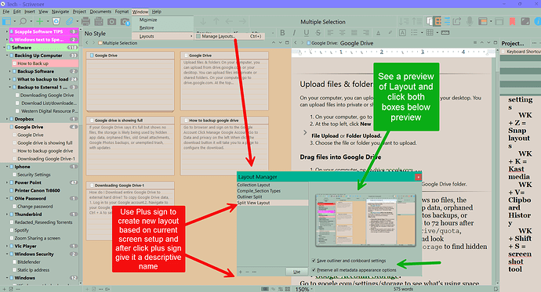Viewport: 541px width, 292px height.
Task: Click Restore in the Window menu
Action: 162,28
